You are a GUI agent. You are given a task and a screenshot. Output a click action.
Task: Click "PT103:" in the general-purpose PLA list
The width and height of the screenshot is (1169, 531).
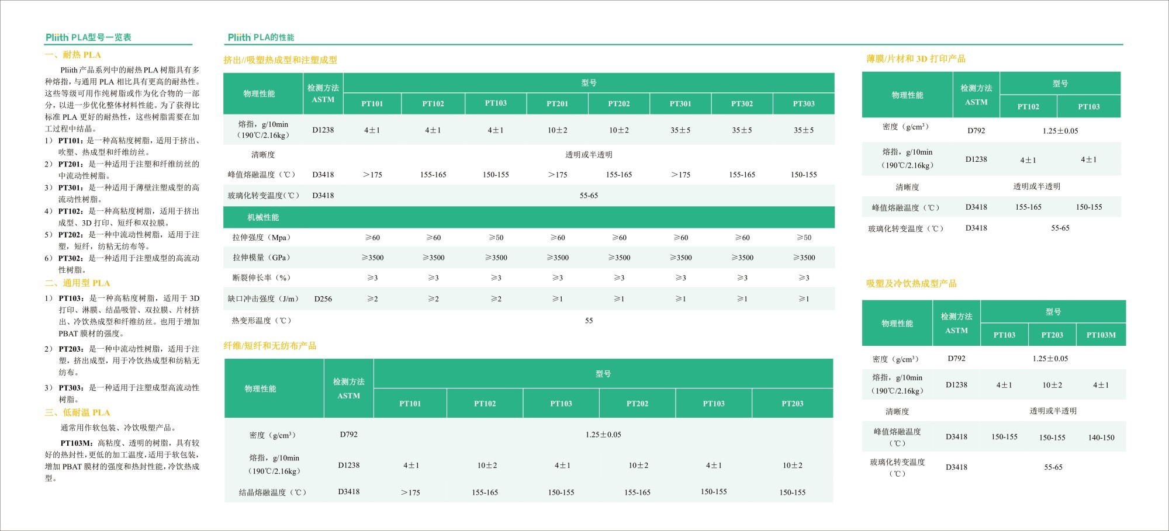(x=71, y=298)
